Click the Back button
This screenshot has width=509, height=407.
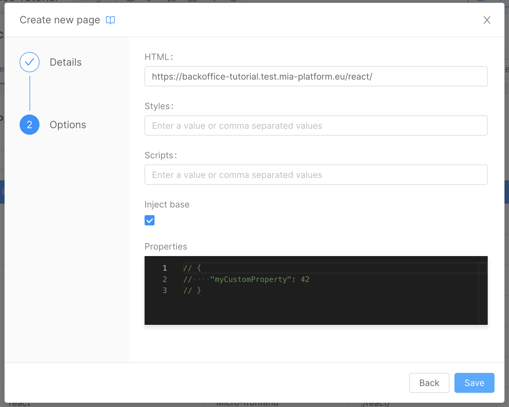coord(429,383)
